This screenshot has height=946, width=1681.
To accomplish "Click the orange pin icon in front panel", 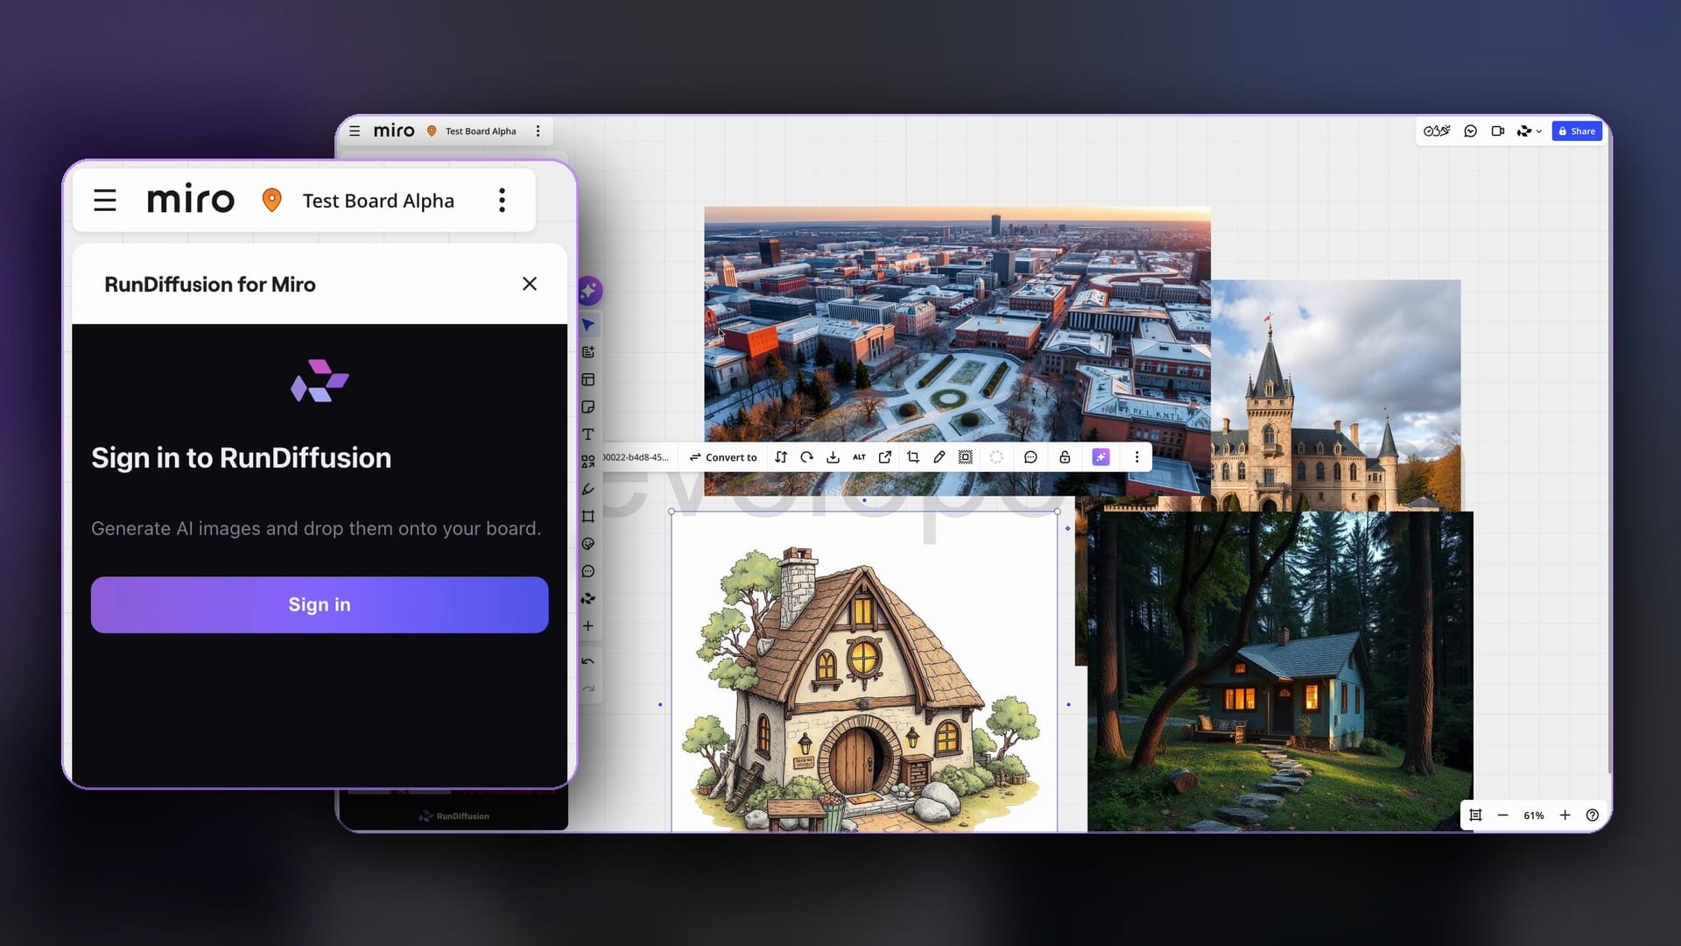I will click(272, 201).
